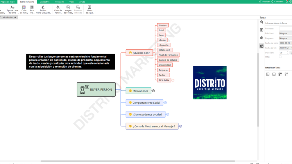Click the vertical canvas scrollbar

point(258,90)
